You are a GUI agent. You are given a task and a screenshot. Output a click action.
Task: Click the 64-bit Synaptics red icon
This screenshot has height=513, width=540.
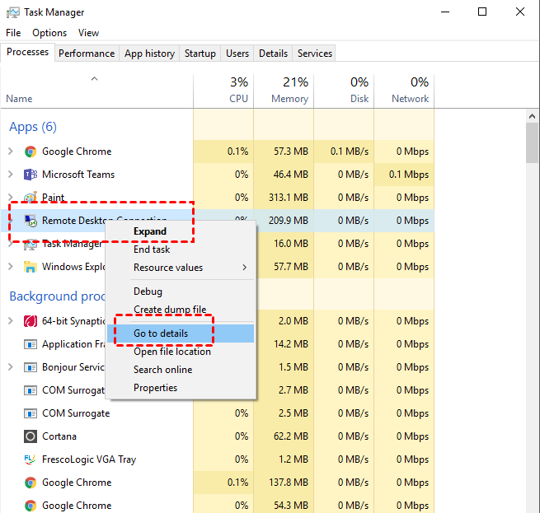point(31,321)
